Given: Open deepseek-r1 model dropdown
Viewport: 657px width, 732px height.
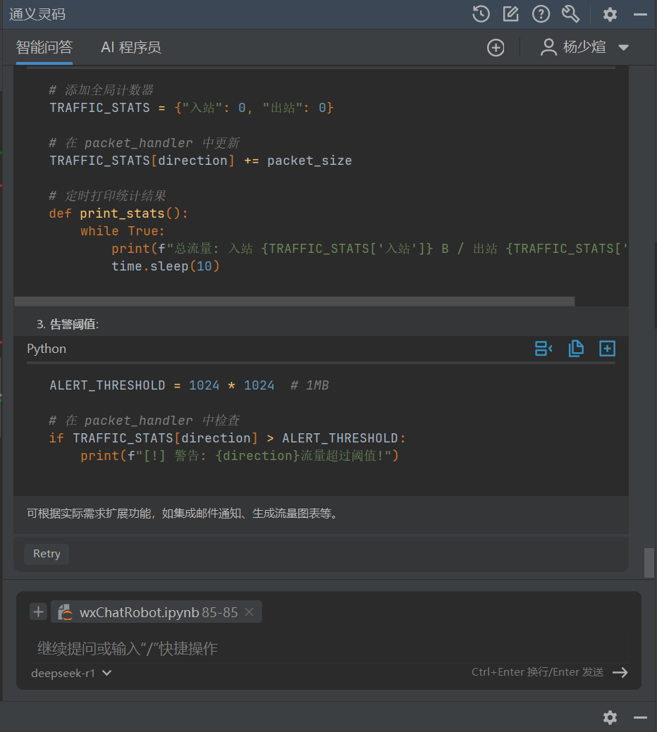Looking at the screenshot, I should coord(71,674).
